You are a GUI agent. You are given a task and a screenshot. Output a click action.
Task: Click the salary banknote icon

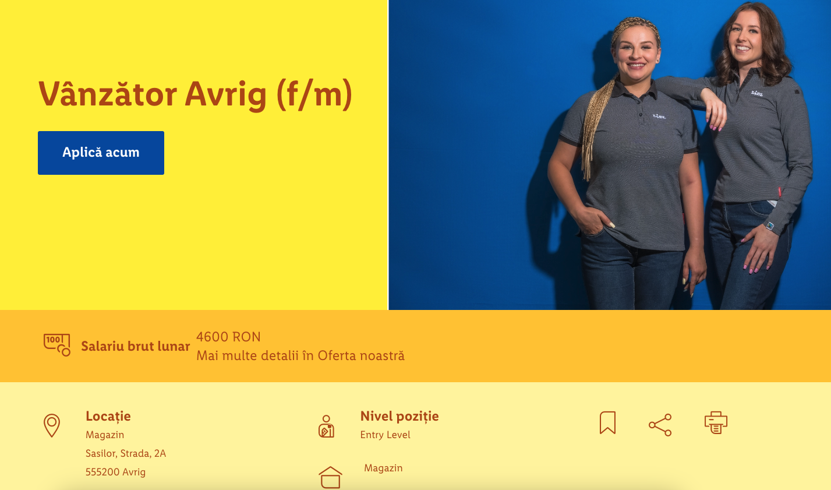pos(57,345)
